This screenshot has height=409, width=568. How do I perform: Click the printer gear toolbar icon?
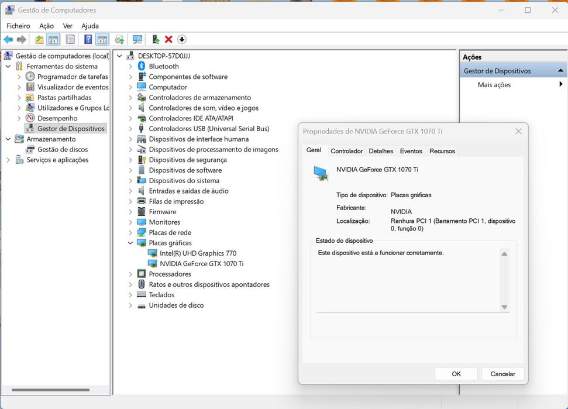point(119,39)
